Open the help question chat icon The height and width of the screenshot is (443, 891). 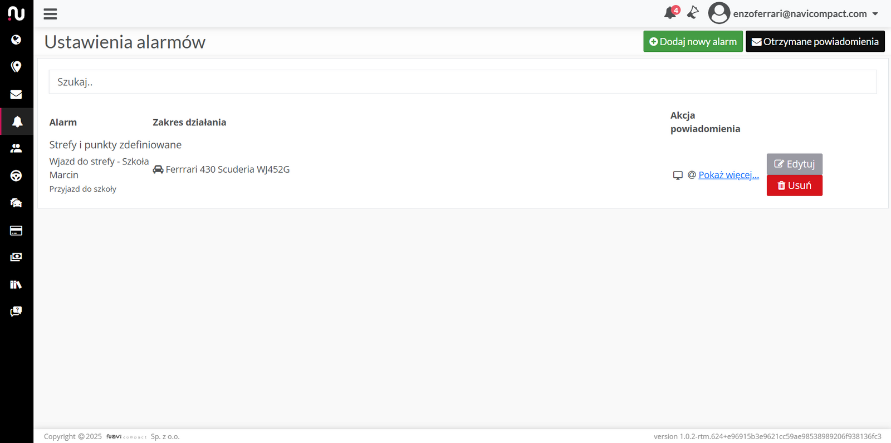(16, 311)
